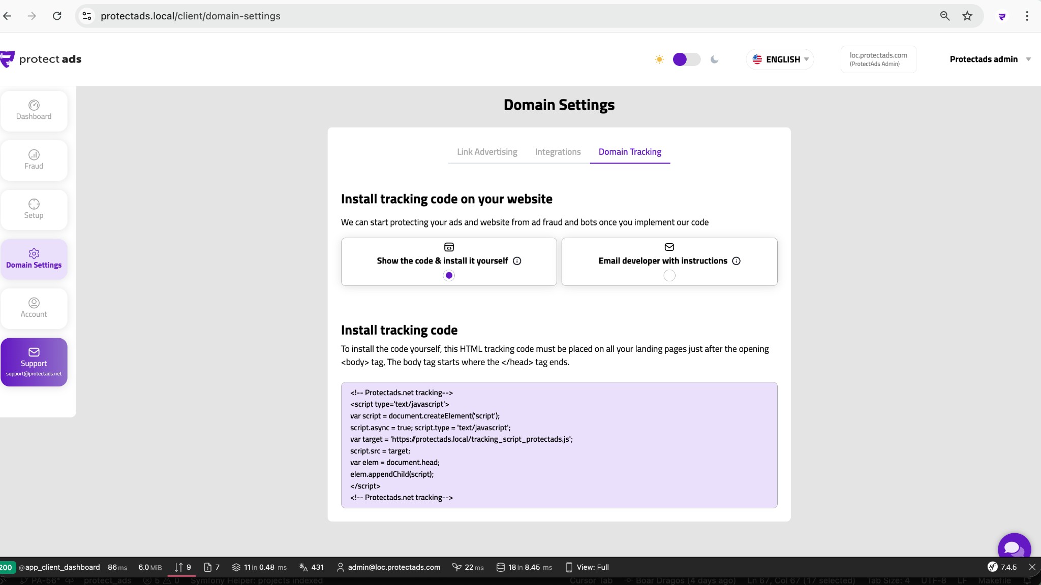Select the Setup sidebar icon
This screenshot has width=1041, height=585.
coord(34,209)
